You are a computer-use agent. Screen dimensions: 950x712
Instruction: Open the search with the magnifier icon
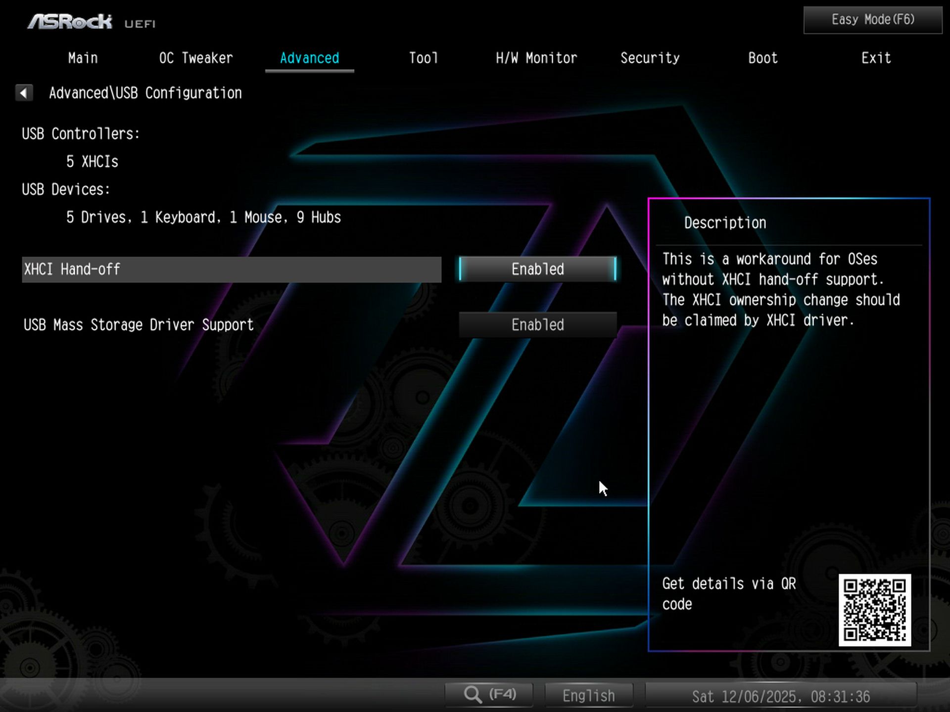[x=474, y=694]
